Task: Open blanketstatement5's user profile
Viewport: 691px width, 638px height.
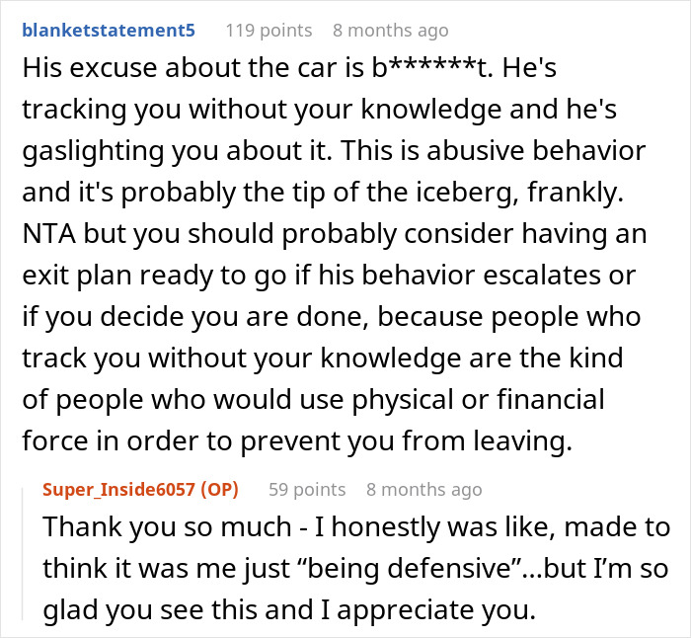Action: tap(107, 30)
